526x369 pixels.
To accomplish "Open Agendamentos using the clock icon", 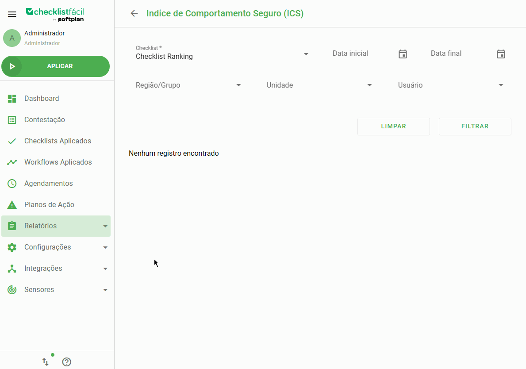I will [x=12, y=183].
